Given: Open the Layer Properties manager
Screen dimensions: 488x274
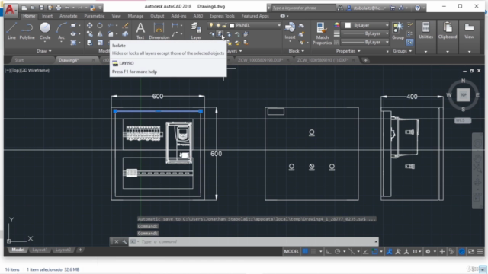Looking at the screenshot, I should click(196, 30).
